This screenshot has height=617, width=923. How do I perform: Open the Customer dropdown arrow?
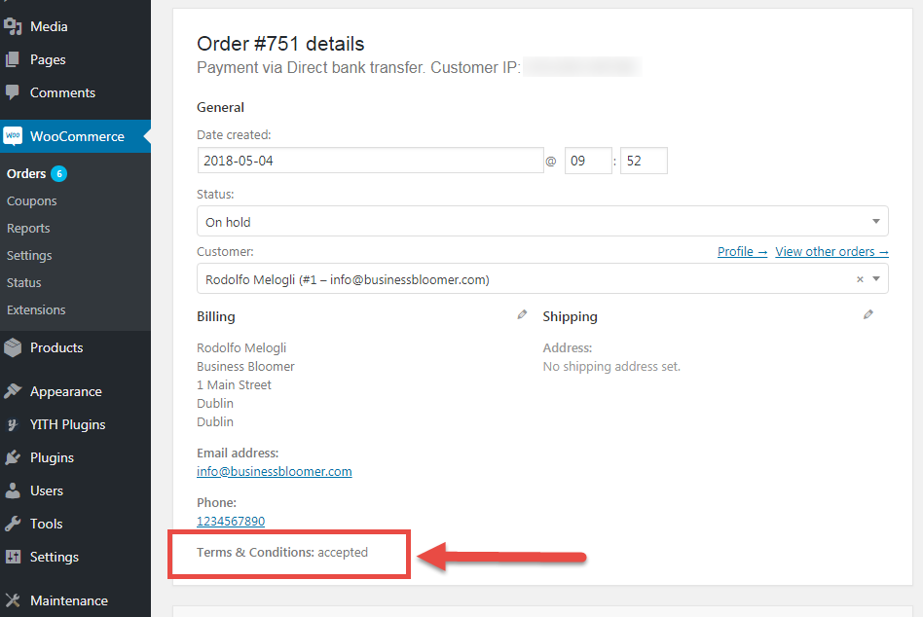click(x=876, y=278)
